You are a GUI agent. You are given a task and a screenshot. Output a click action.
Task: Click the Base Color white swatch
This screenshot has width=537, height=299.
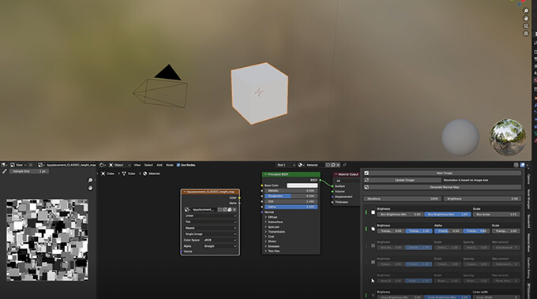coord(302,185)
